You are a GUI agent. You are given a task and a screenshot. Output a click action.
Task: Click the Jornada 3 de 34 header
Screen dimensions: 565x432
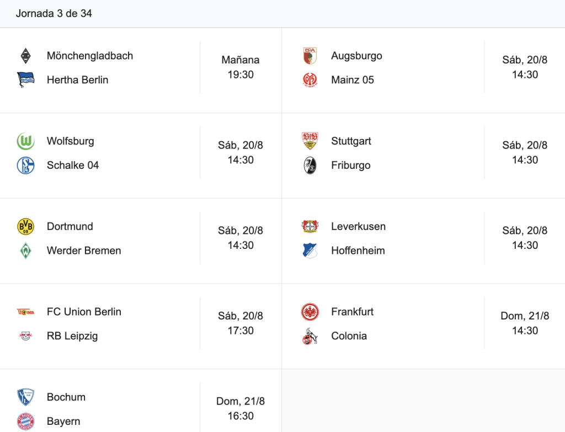coord(54,14)
